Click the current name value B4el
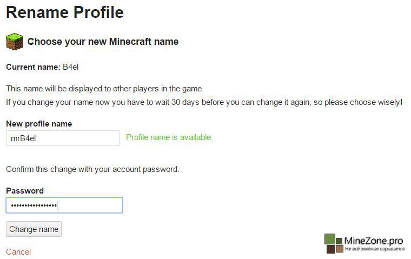Image resolution: width=411 pixels, height=259 pixels. (x=71, y=68)
